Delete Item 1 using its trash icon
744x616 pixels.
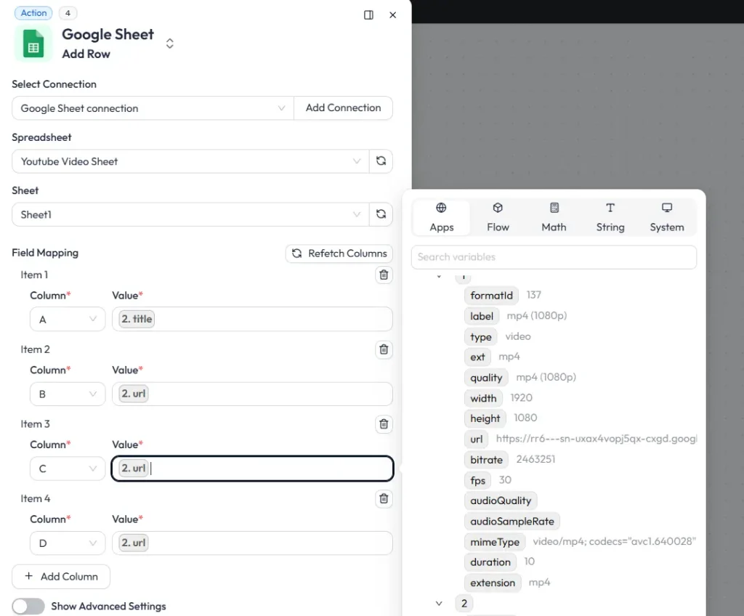(x=384, y=275)
